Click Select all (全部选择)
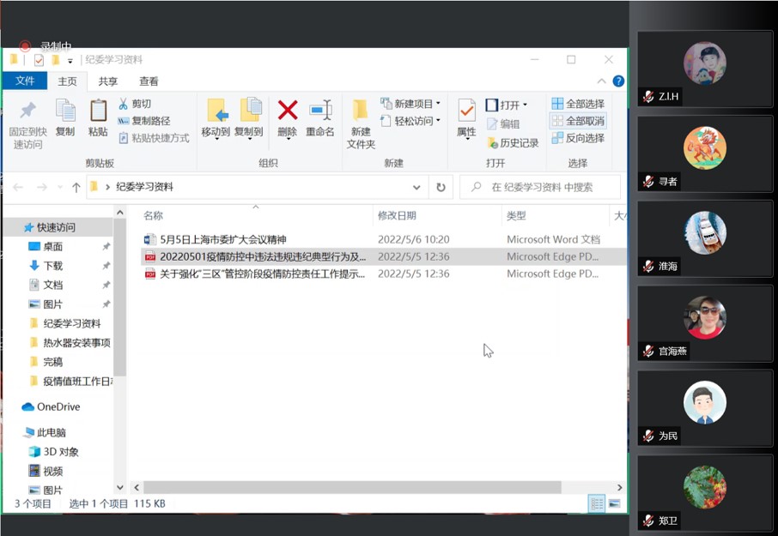The height and width of the screenshot is (536, 778). point(578,104)
